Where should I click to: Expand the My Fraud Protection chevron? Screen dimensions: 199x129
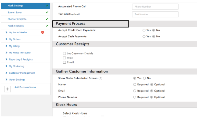tap(6, 53)
